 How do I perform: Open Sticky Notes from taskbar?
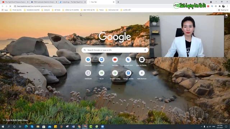[55, 126]
